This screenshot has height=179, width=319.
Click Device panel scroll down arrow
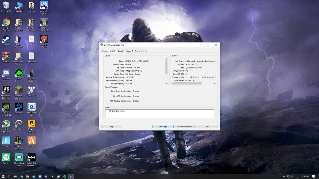[166, 83]
